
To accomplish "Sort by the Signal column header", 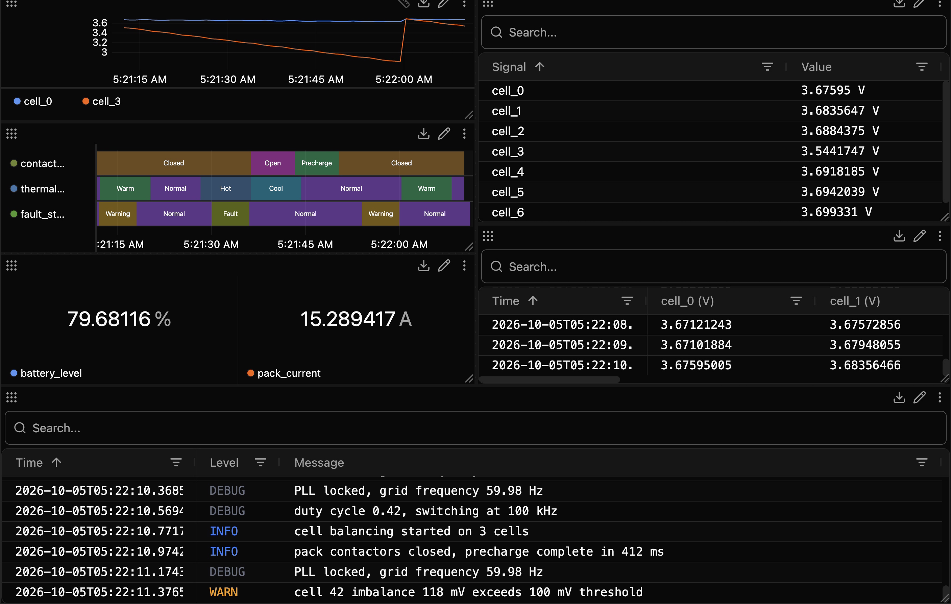I will tap(518, 67).
